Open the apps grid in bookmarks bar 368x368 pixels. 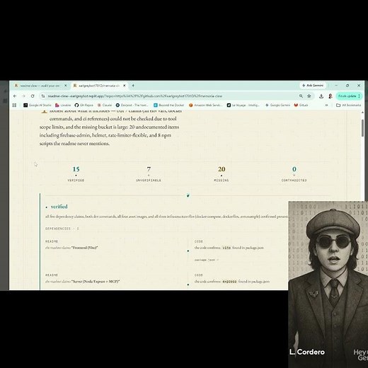(x=14, y=105)
